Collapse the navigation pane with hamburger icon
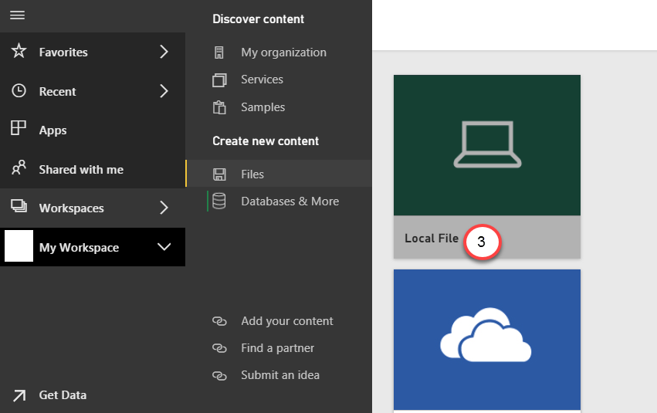 (18, 15)
